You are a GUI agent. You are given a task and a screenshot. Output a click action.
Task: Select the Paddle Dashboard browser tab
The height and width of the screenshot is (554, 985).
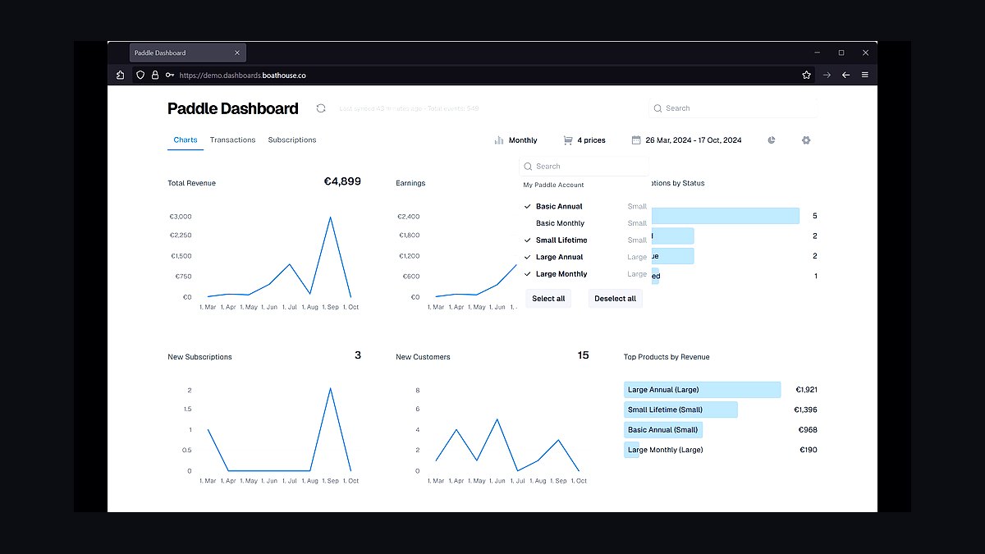[x=188, y=53]
